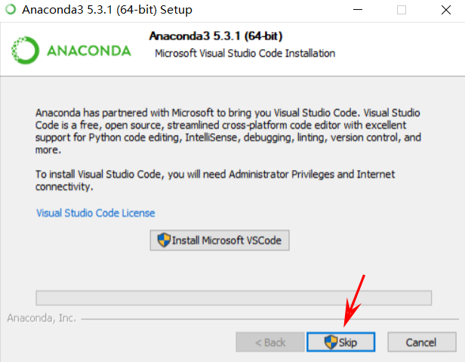This screenshot has height=362, width=465.
Task: Click the Anaconda icon in the title bar
Action: (x=11, y=9)
